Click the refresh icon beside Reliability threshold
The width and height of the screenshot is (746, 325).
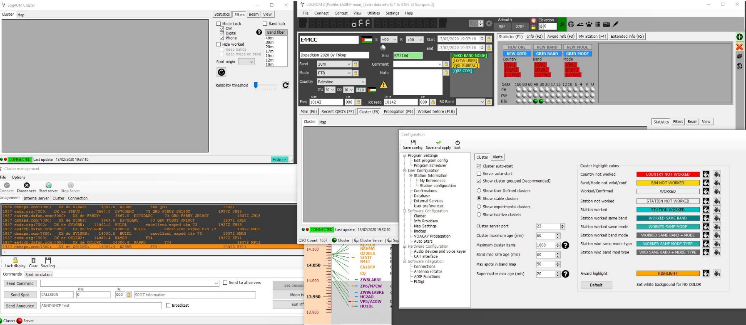tap(286, 85)
